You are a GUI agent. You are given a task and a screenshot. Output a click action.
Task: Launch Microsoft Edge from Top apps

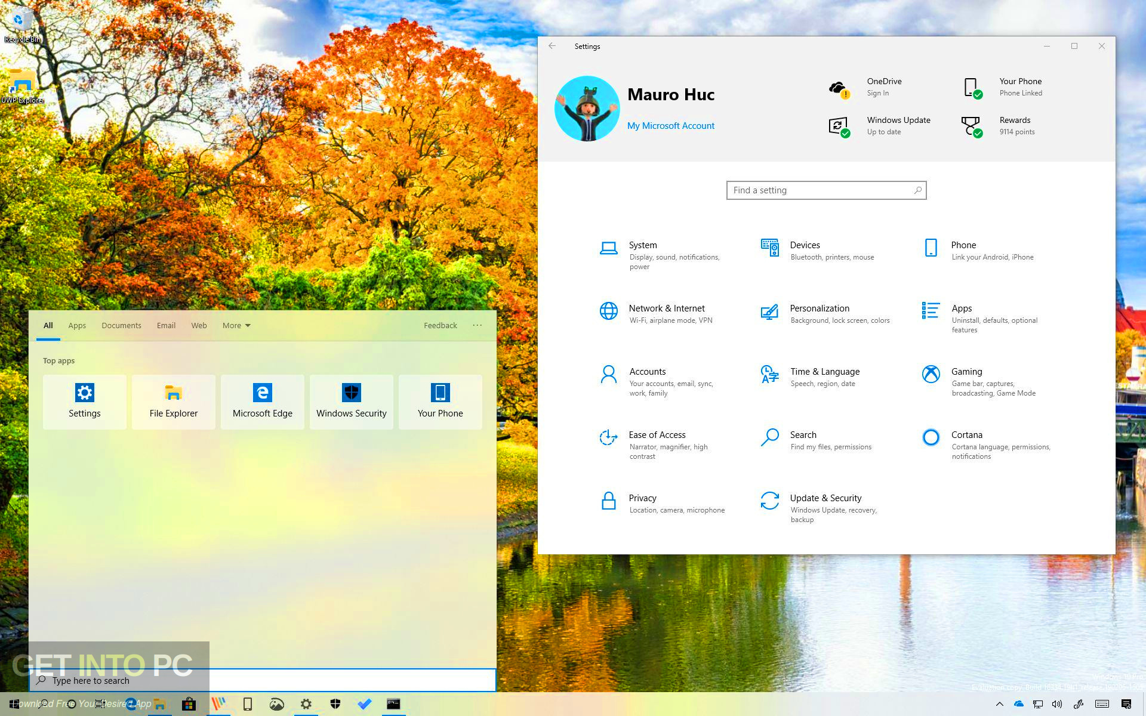[x=263, y=402]
